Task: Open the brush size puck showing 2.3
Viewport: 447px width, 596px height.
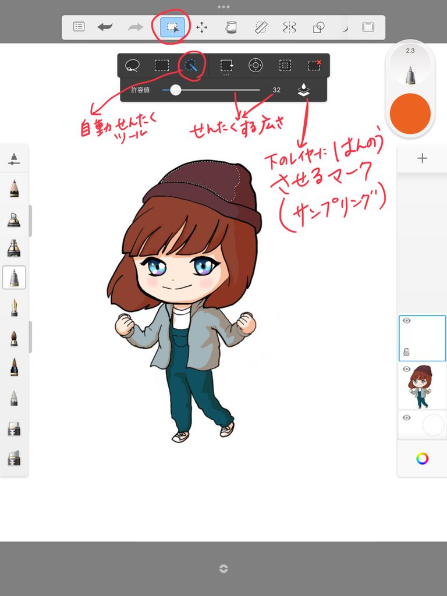Action: click(410, 64)
